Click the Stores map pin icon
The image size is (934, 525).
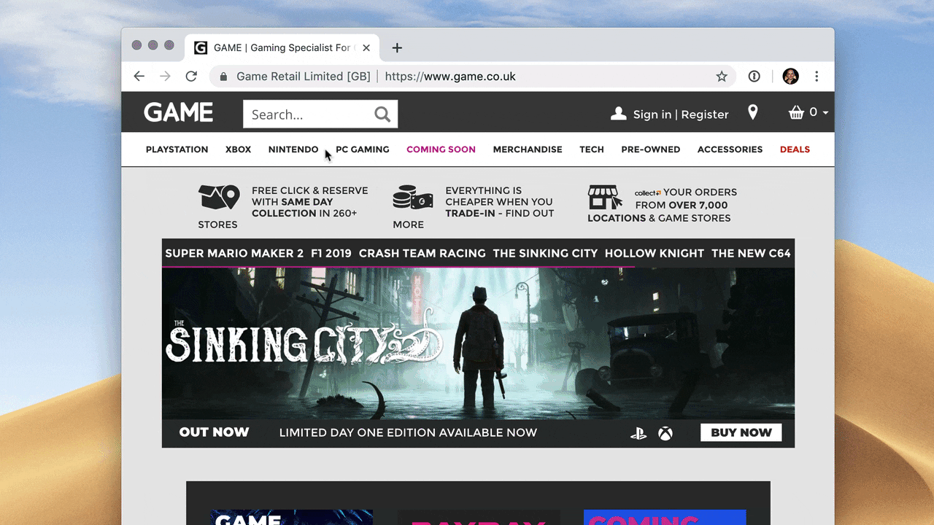click(219, 198)
